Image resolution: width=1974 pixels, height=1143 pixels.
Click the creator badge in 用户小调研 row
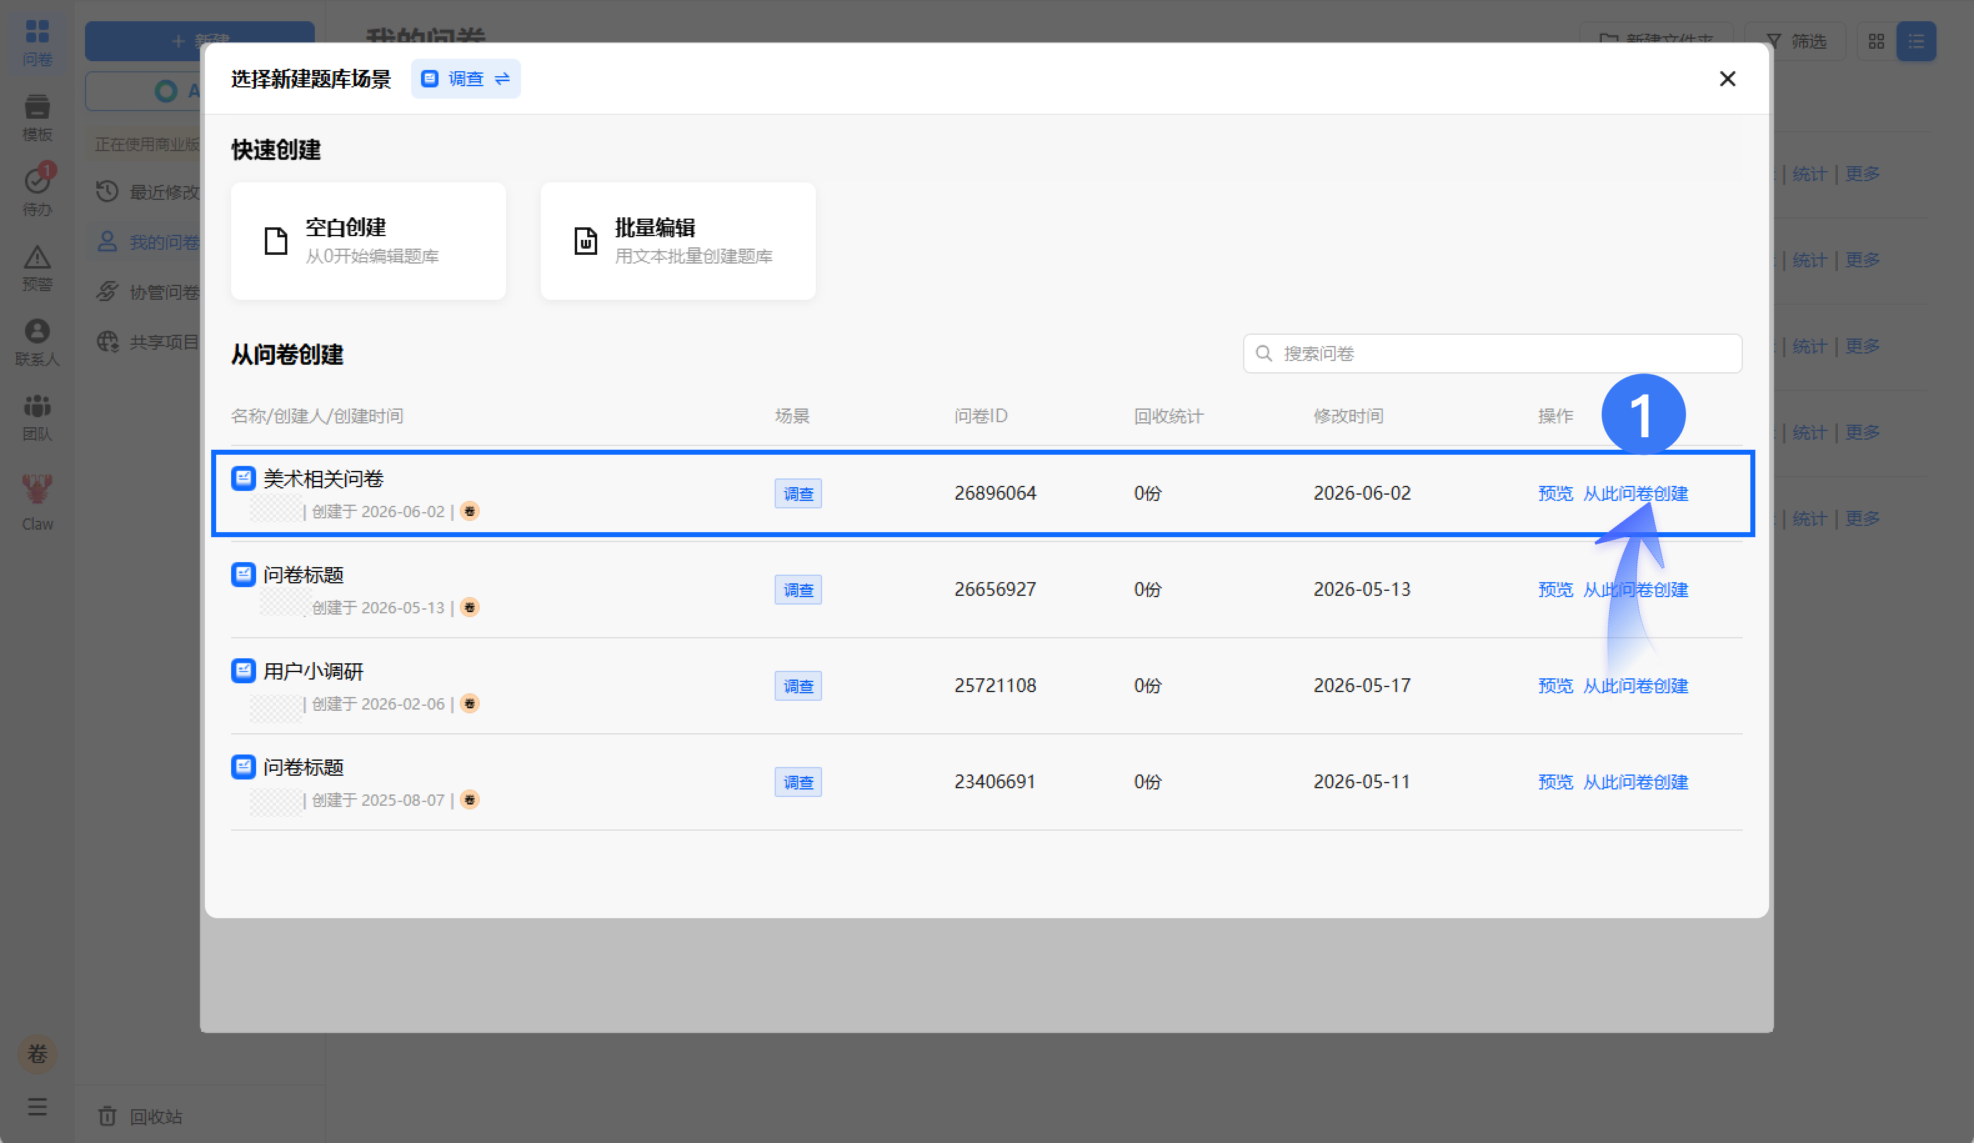tap(470, 703)
